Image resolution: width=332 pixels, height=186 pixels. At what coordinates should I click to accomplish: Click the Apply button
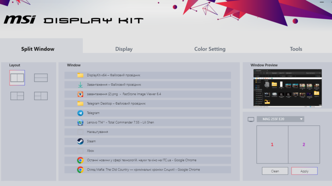[305, 171]
